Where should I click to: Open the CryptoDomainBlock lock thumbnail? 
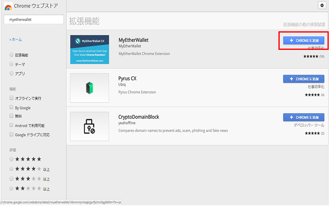pos(90,126)
